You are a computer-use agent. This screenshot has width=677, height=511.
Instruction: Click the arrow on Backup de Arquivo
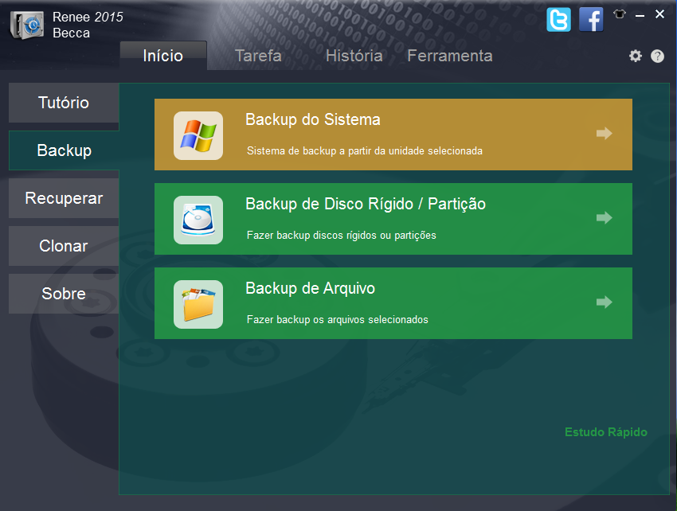tap(604, 302)
